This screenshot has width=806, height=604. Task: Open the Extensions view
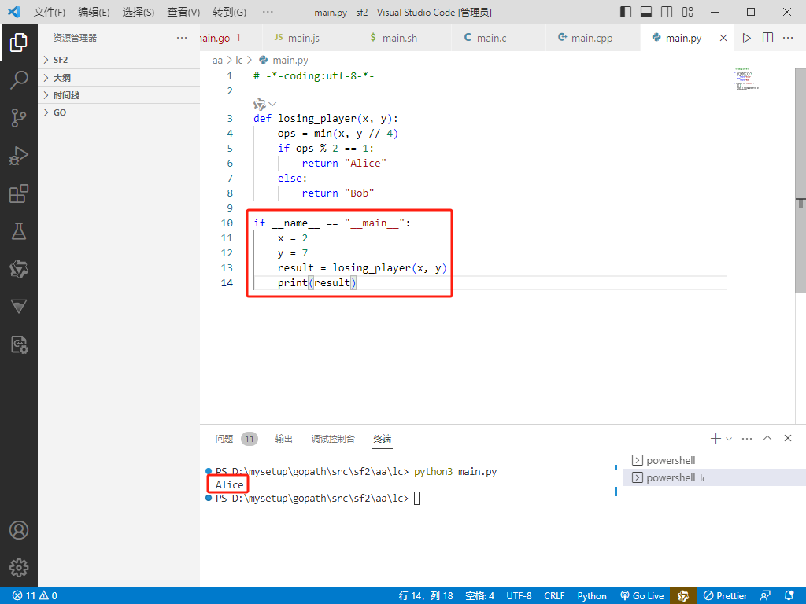coord(19,193)
